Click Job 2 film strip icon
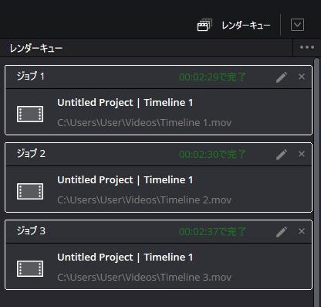 click(x=30, y=191)
